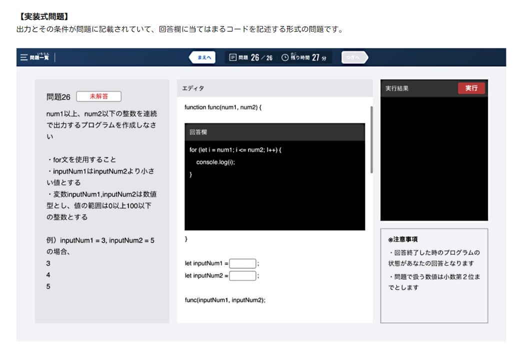Click the まえへ previous button

202,57
